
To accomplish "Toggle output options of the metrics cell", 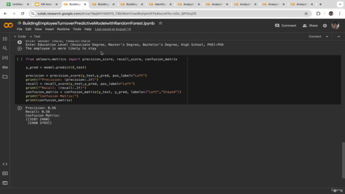I will (x=19, y=108).
